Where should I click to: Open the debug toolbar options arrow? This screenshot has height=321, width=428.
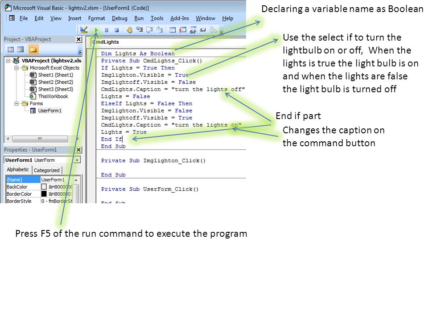pyautogui.click(x=222, y=32)
